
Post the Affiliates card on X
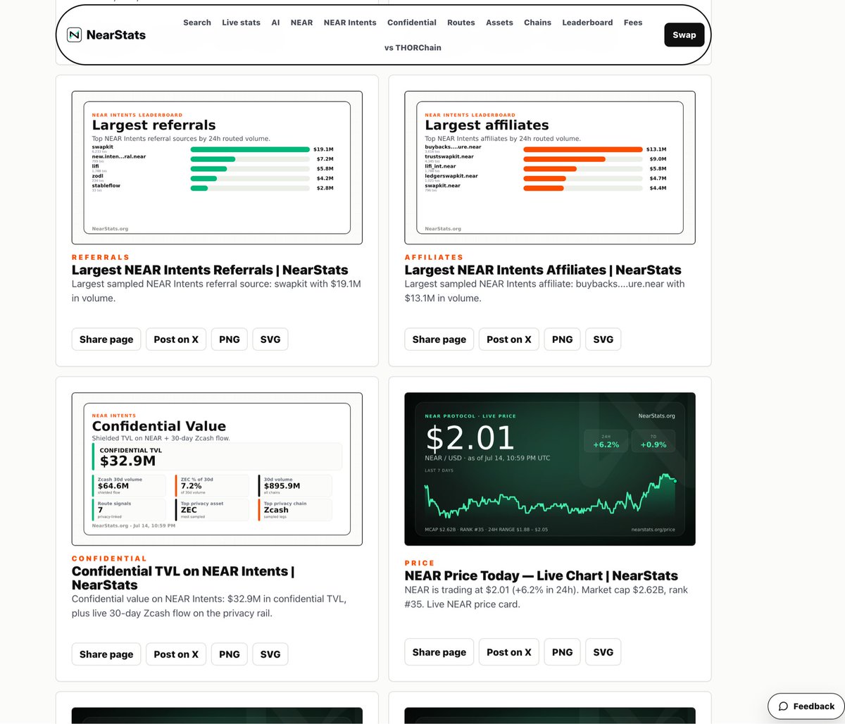coord(509,339)
